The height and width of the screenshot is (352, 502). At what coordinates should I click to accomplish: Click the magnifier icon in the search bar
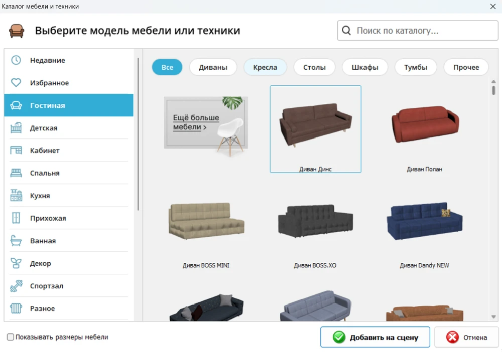click(x=346, y=31)
